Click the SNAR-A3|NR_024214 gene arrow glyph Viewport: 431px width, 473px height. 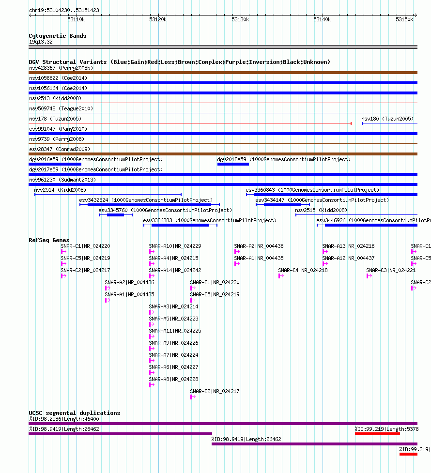pyautogui.click(x=152, y=312)
